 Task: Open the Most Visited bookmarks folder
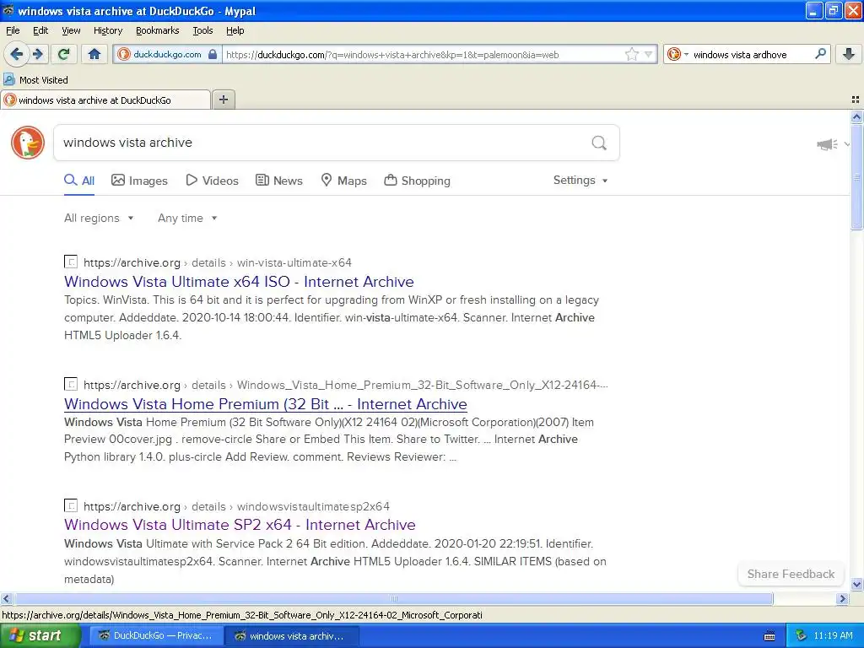point(35,80)
